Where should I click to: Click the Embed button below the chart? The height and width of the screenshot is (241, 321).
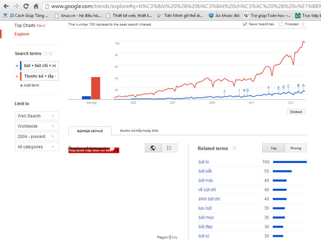coord(296,112)
